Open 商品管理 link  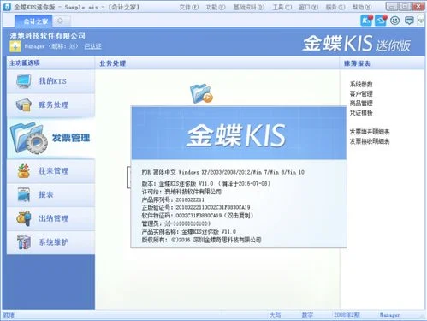[x=361, y=103]
